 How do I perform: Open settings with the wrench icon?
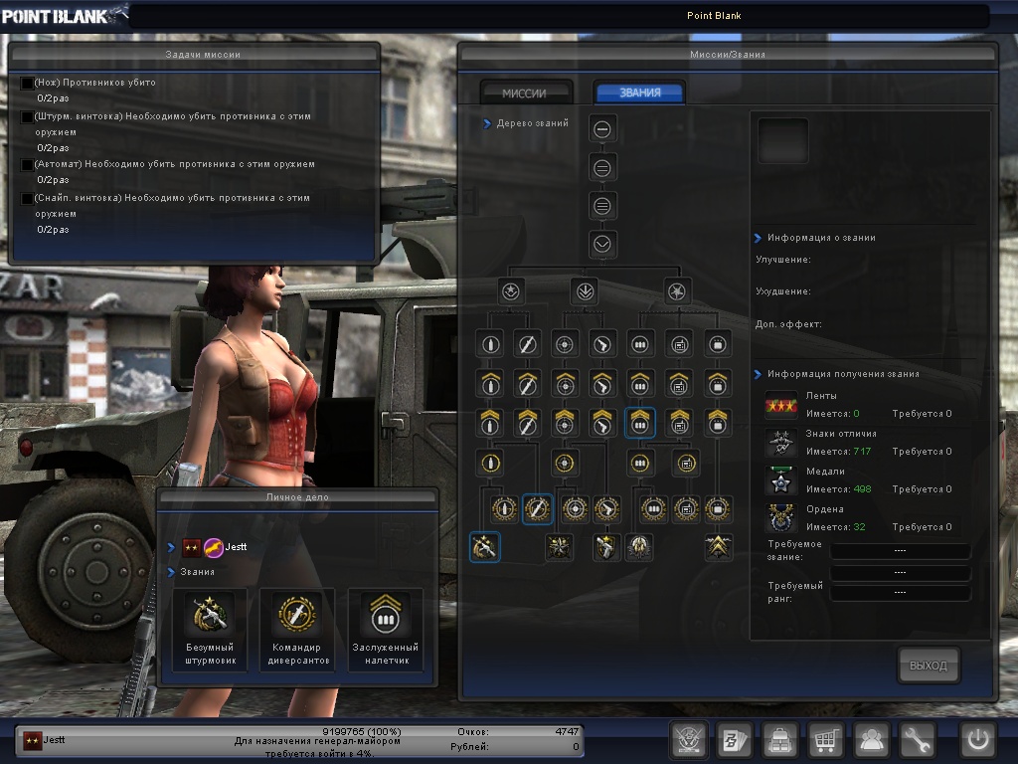tap(917, 739)
